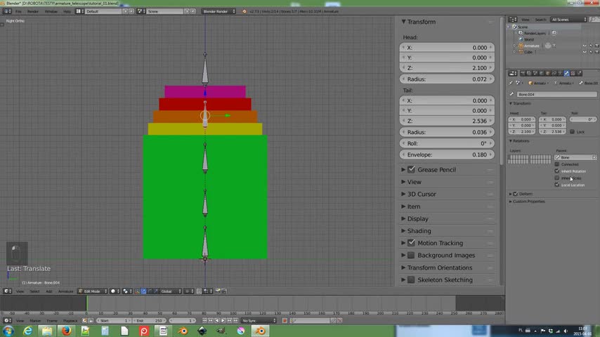Open Internet Explorer from the taskbar
600x337 pixels.
tap(27, 331)
